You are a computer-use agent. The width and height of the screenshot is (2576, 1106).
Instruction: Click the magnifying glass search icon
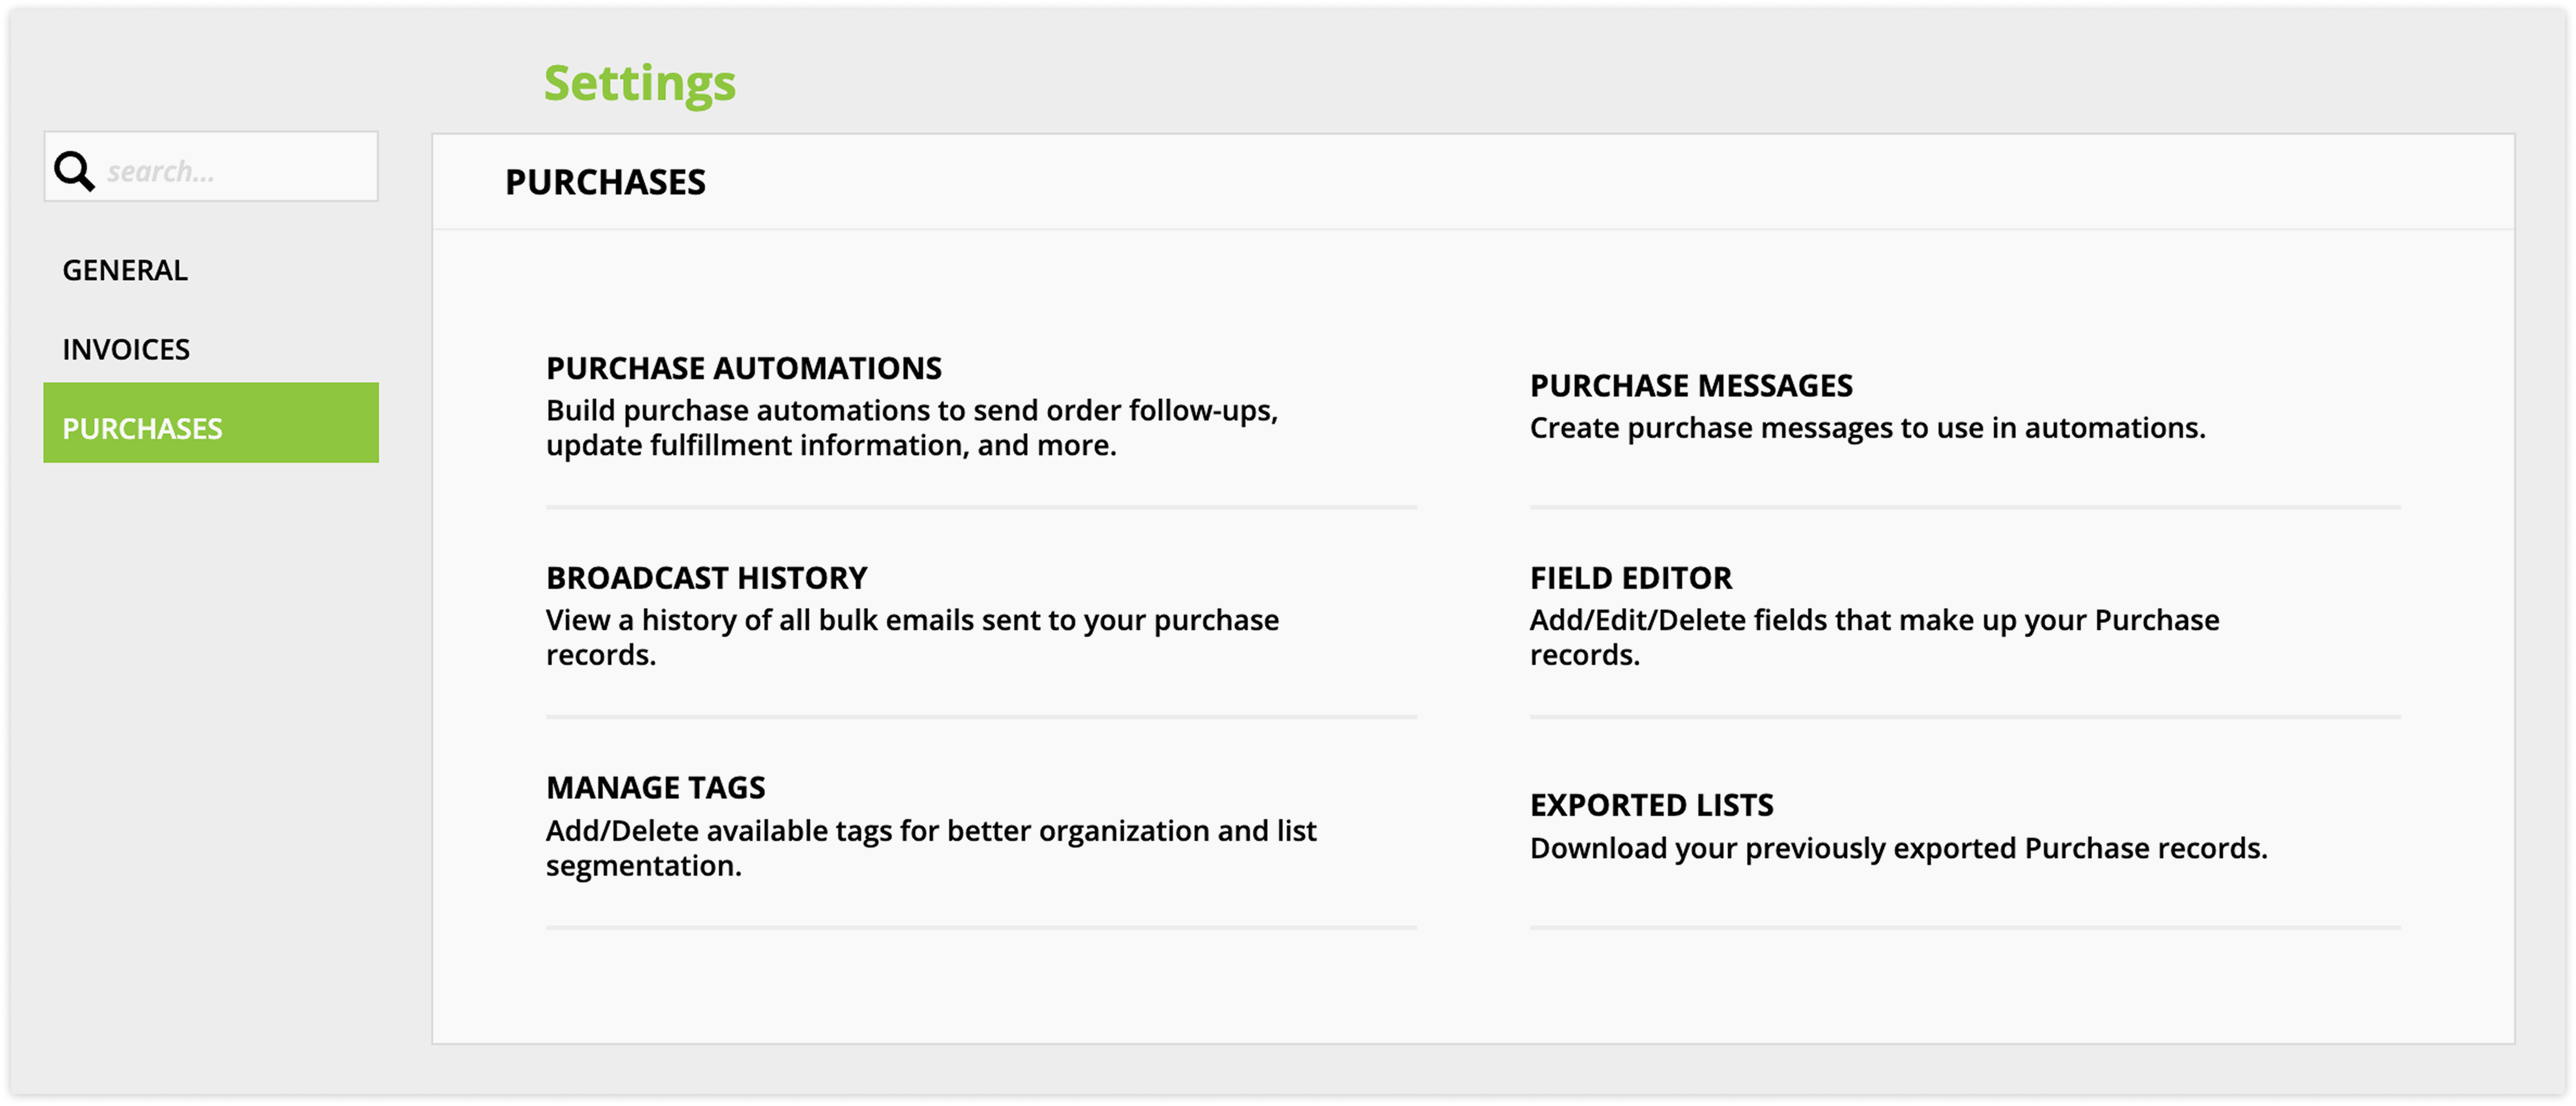coord(74,171)
